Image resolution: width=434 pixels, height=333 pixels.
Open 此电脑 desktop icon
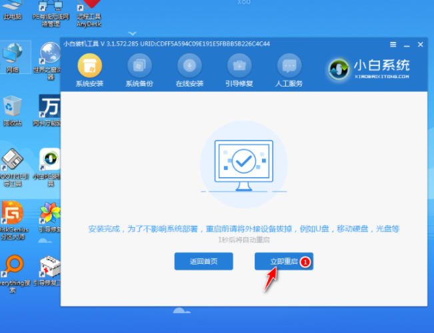(13, 10)
